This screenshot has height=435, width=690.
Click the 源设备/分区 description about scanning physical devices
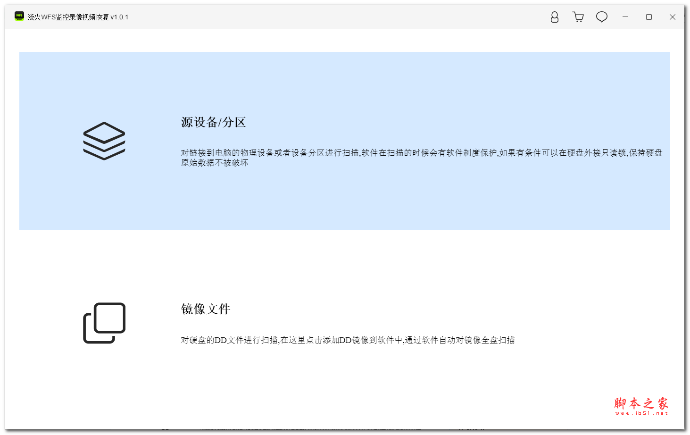click(x=422, y=158)
